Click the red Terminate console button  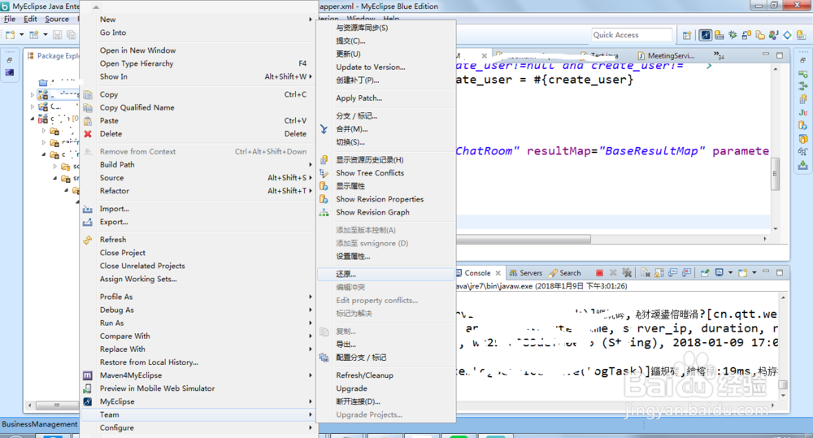[x=599, y=273]
